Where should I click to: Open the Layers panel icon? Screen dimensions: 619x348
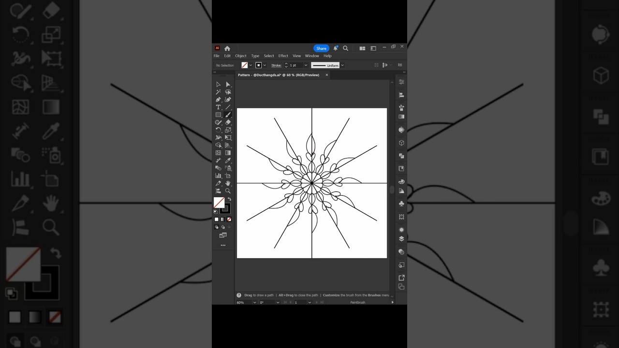tap(401, 239)
